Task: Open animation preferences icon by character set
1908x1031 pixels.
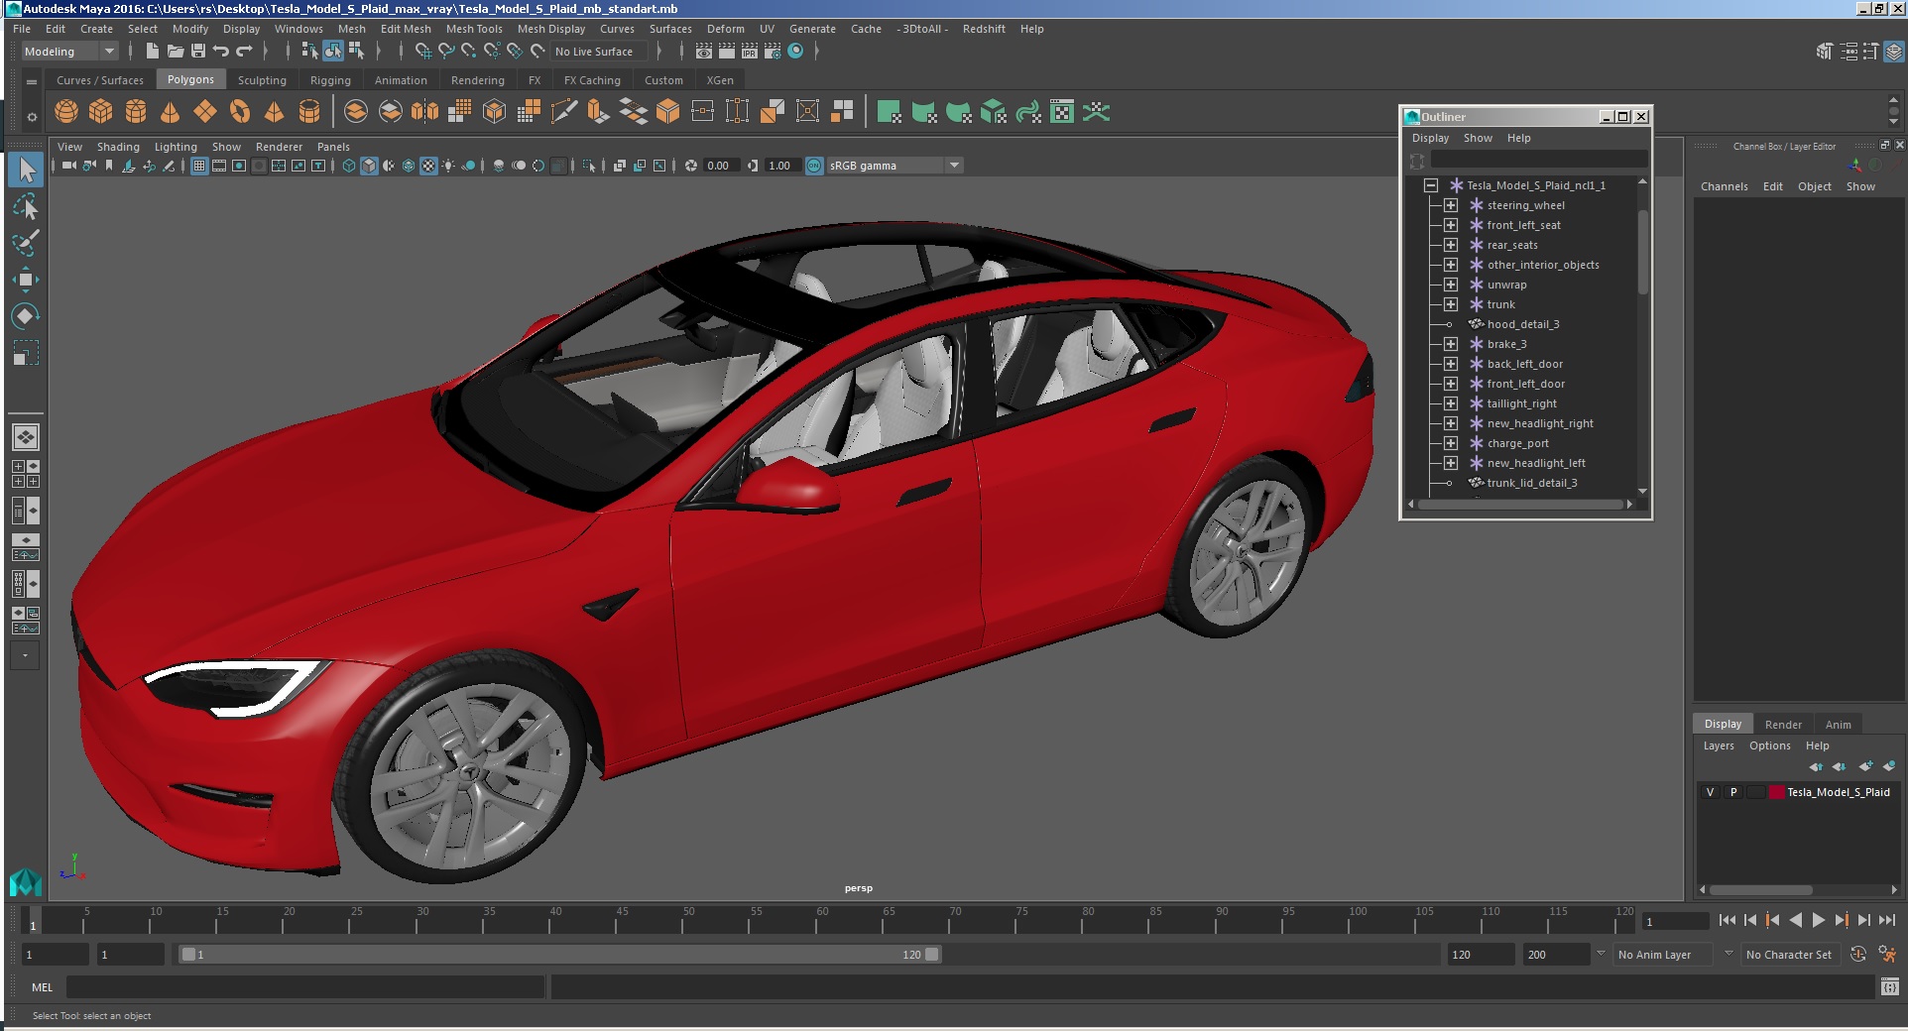Action: point(1887,954)
